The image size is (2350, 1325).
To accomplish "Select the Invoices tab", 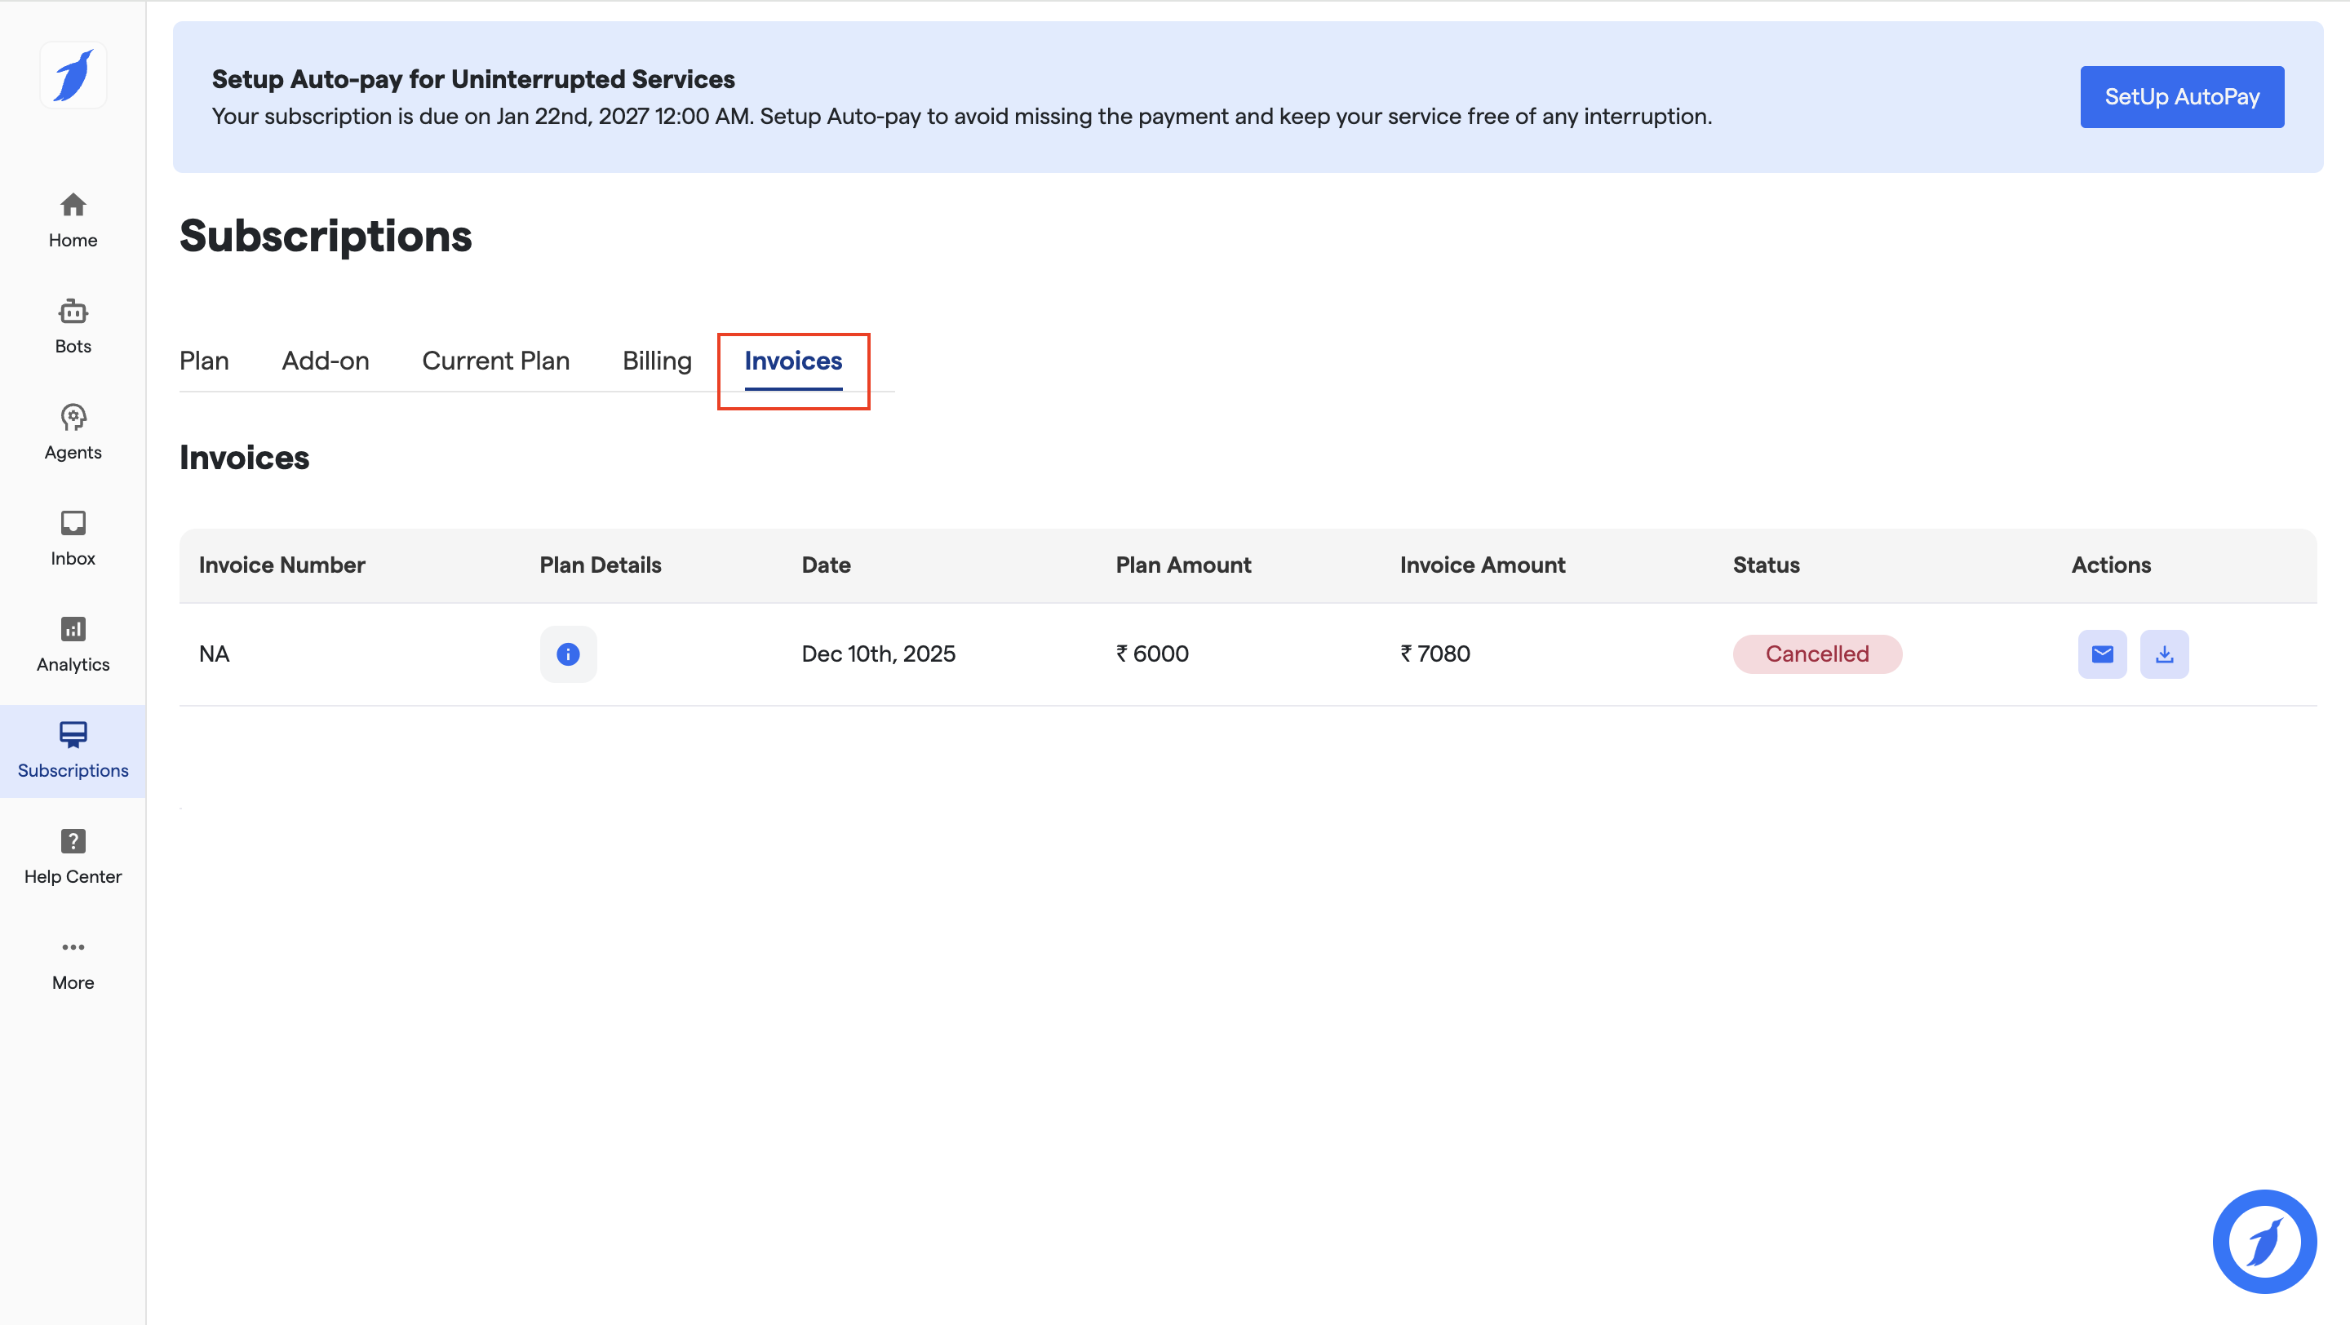I will (793, 361).
